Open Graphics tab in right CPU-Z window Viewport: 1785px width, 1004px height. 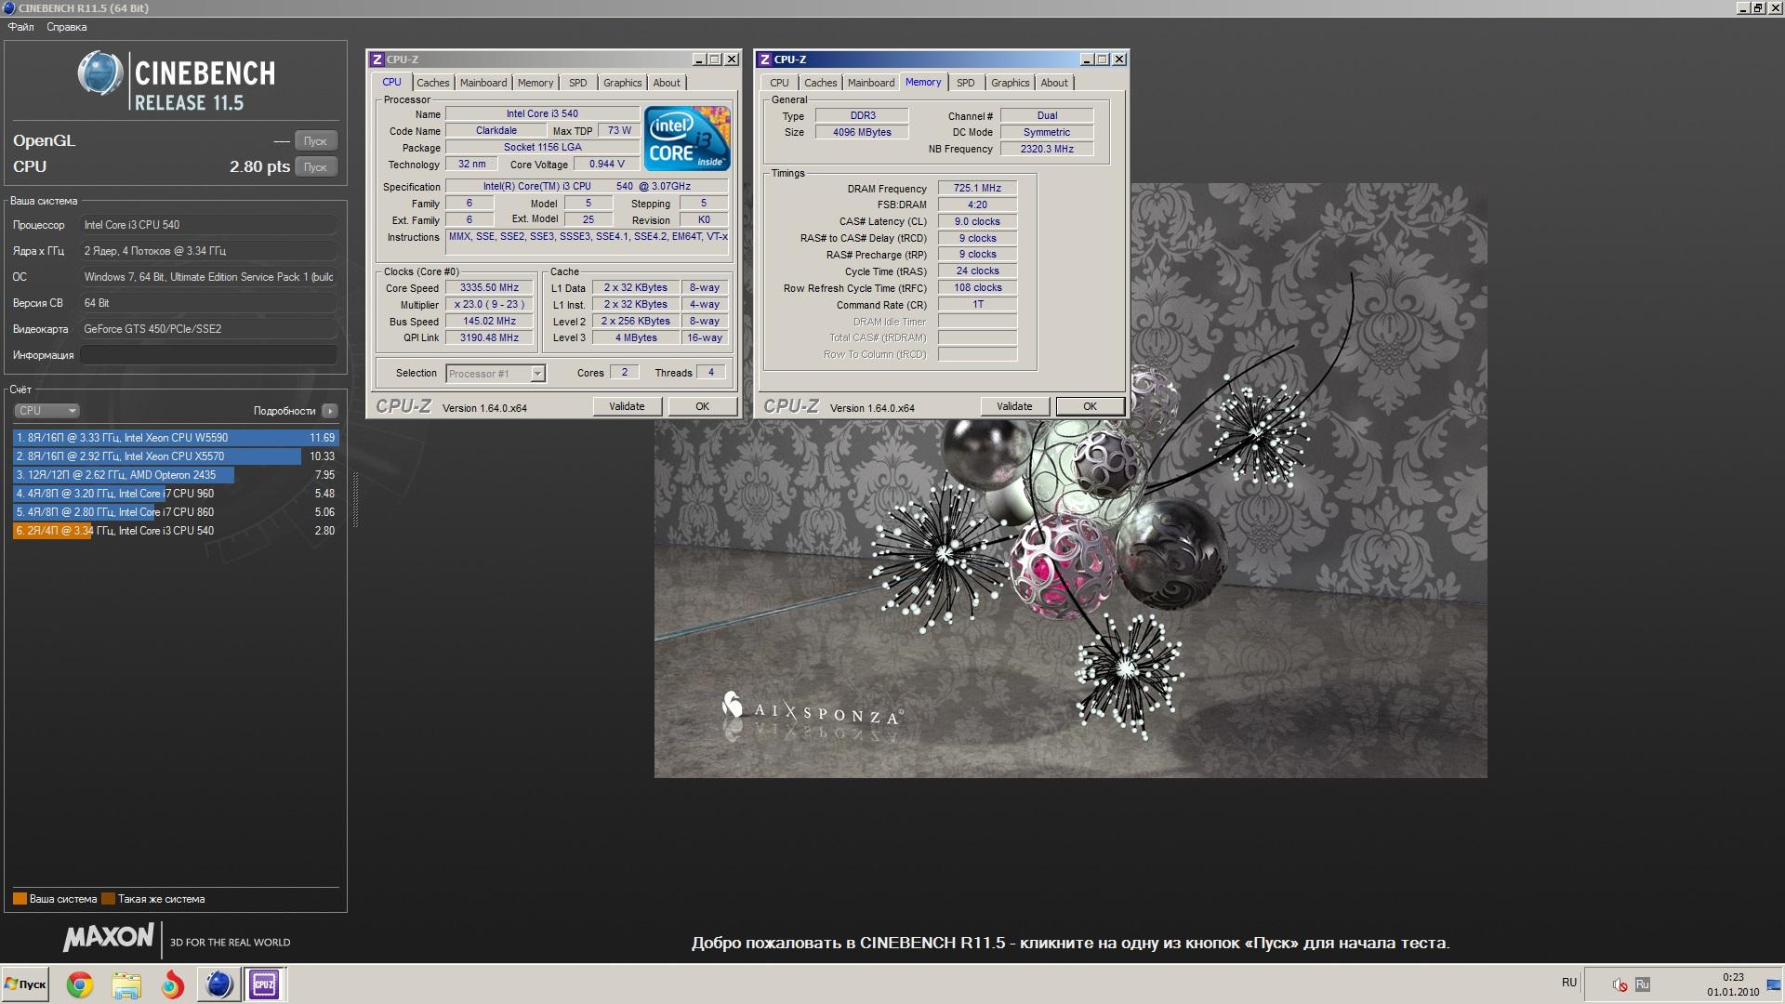[x=1010, y=83]
